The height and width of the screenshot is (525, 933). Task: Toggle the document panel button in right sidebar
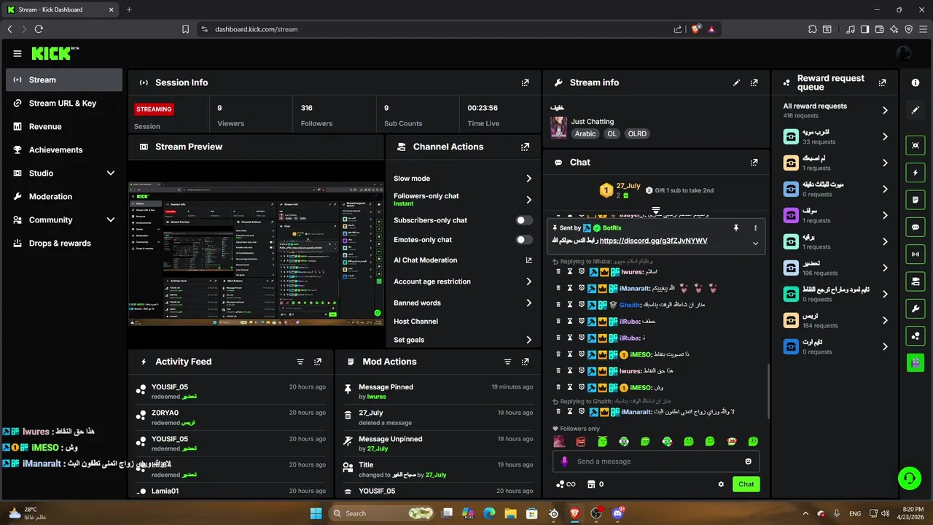pyautogui.click(x=916, y=200)
